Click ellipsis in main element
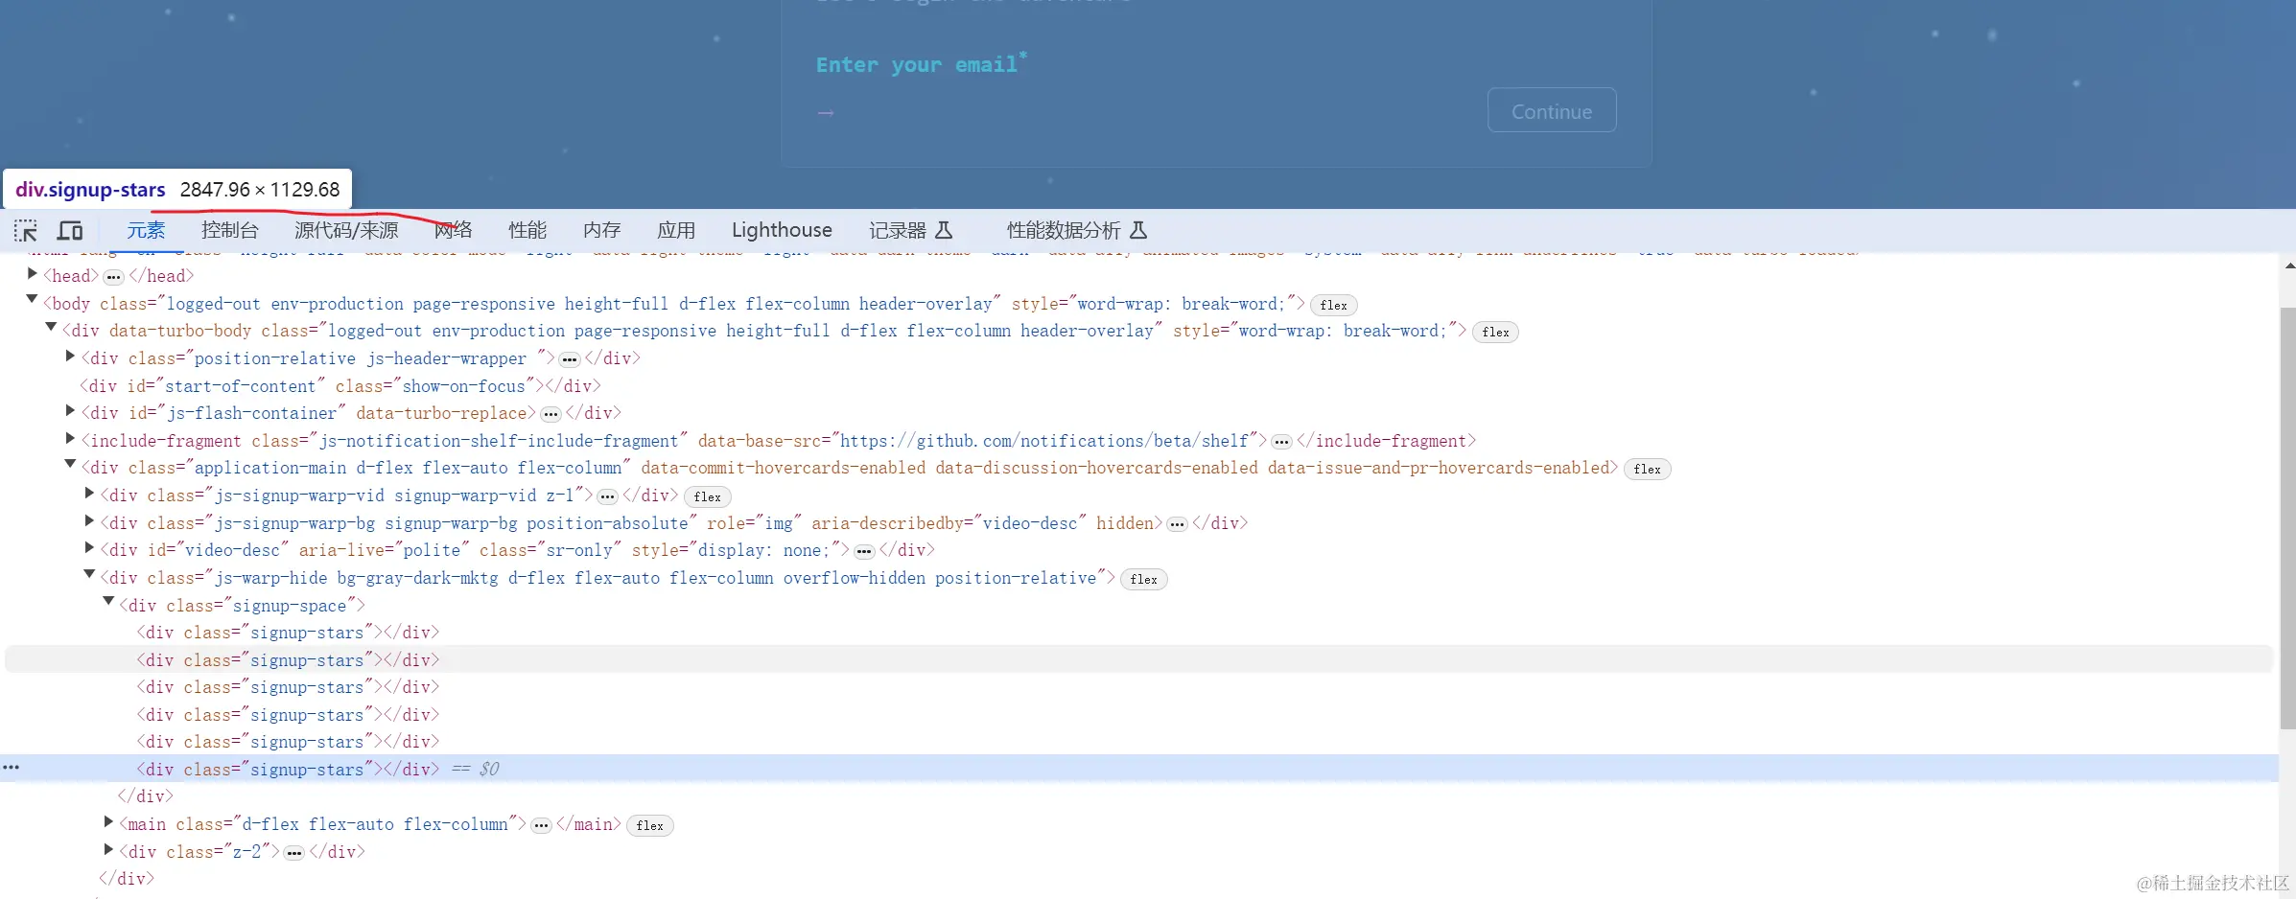This screenshot has height=899, width=2296. click(x=541, y=825)
